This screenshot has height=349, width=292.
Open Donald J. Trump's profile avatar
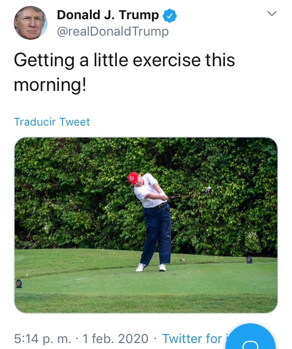pyautogui.click(x=31, y=23)
